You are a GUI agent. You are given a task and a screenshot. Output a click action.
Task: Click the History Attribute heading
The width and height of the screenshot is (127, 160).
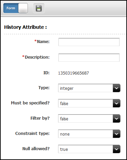tap(25, 27)
